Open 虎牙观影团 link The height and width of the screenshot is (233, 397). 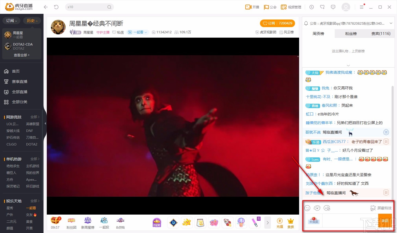point(266,32)
